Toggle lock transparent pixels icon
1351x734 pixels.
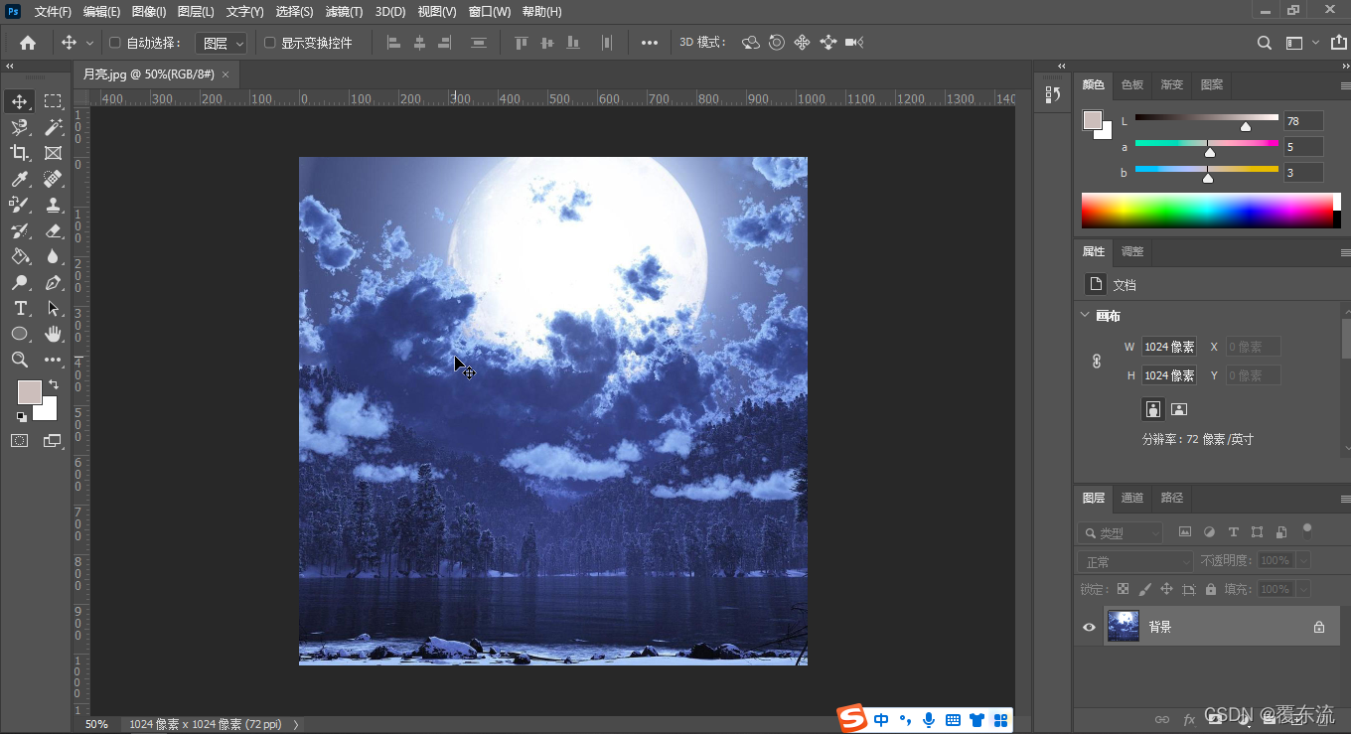(1123, 589)
